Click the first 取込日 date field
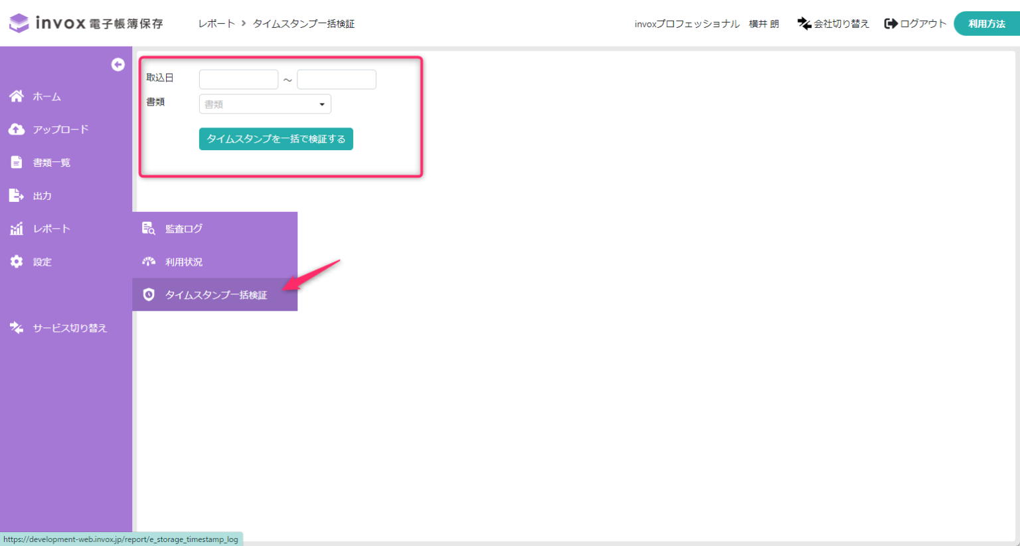 tap(238, 78)
